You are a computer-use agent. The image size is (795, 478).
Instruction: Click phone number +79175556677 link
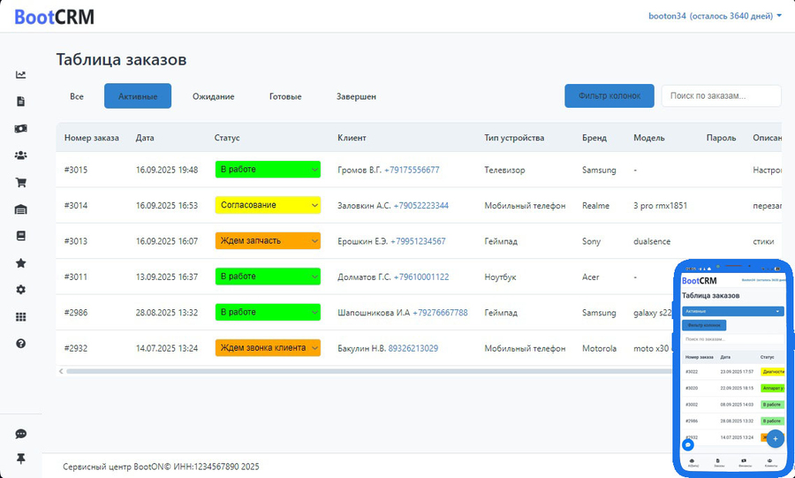[x=412, y=170]
